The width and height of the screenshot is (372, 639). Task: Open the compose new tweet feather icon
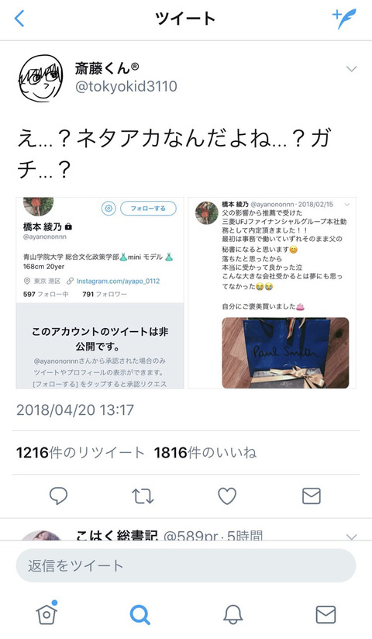[x=344, y=19]
